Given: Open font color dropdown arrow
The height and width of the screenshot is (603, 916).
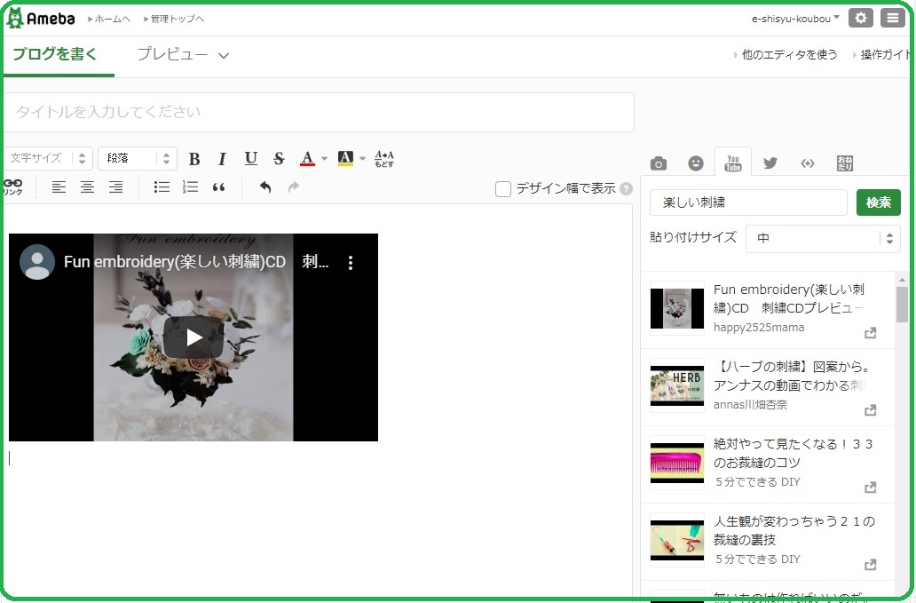Looking at the screenshot, I should coord(324,158).
